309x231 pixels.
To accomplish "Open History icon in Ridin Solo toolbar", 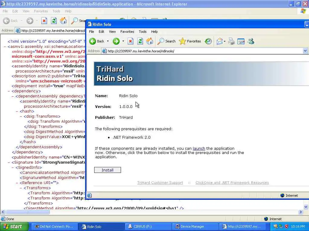I will coord(208,41).
